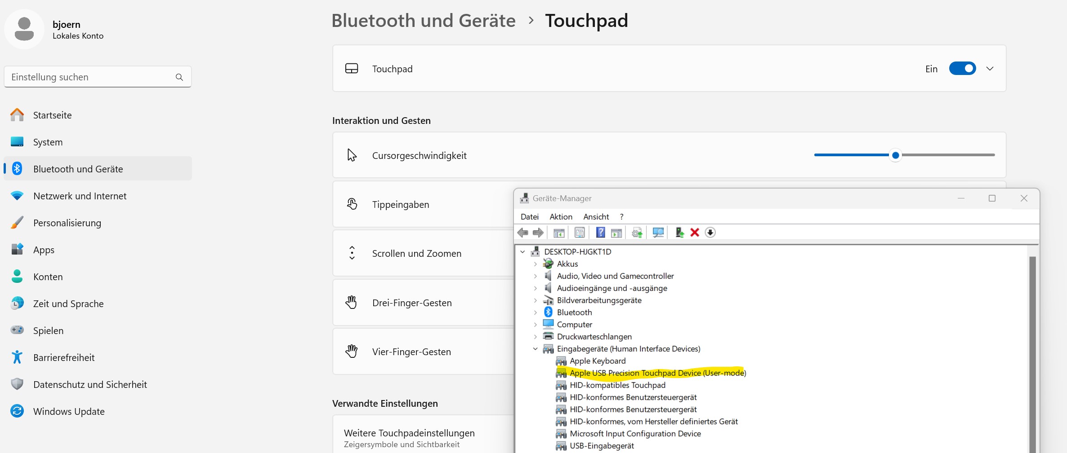
Task: Open Weitere Touchpadeinstellungen link
Action: coord(423,434)
